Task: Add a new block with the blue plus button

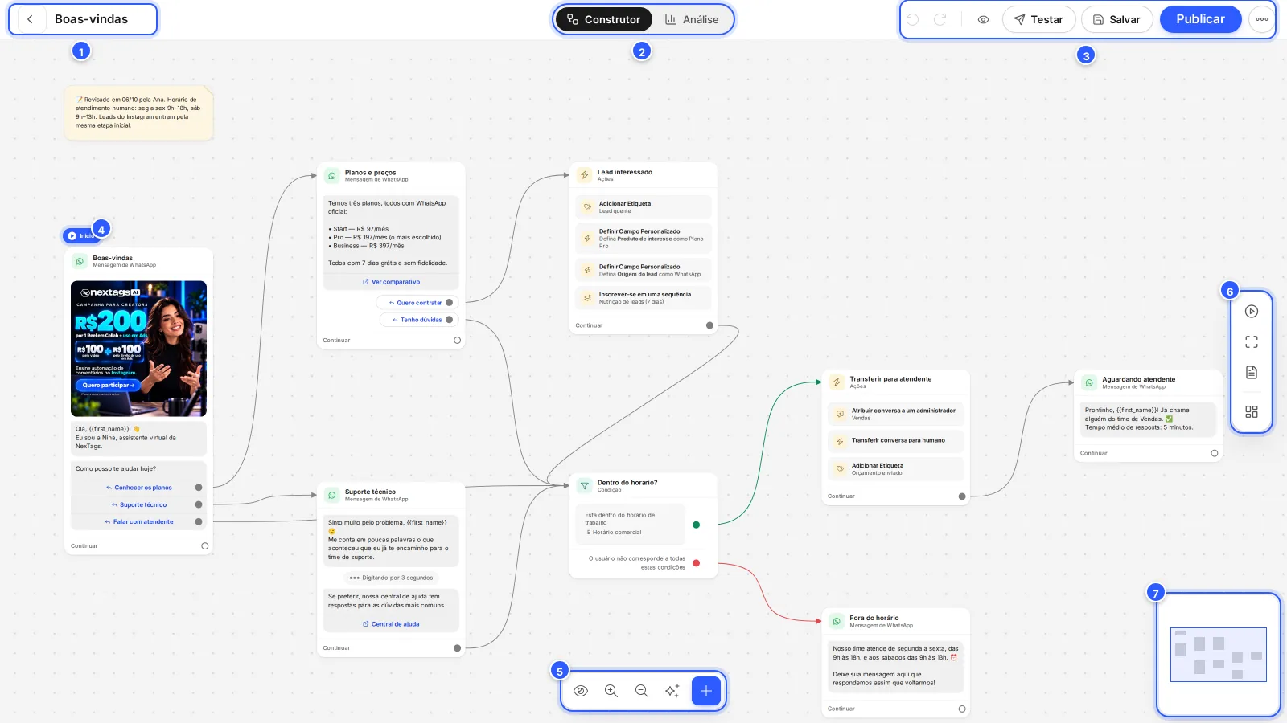Action: (x=706, y=691)
